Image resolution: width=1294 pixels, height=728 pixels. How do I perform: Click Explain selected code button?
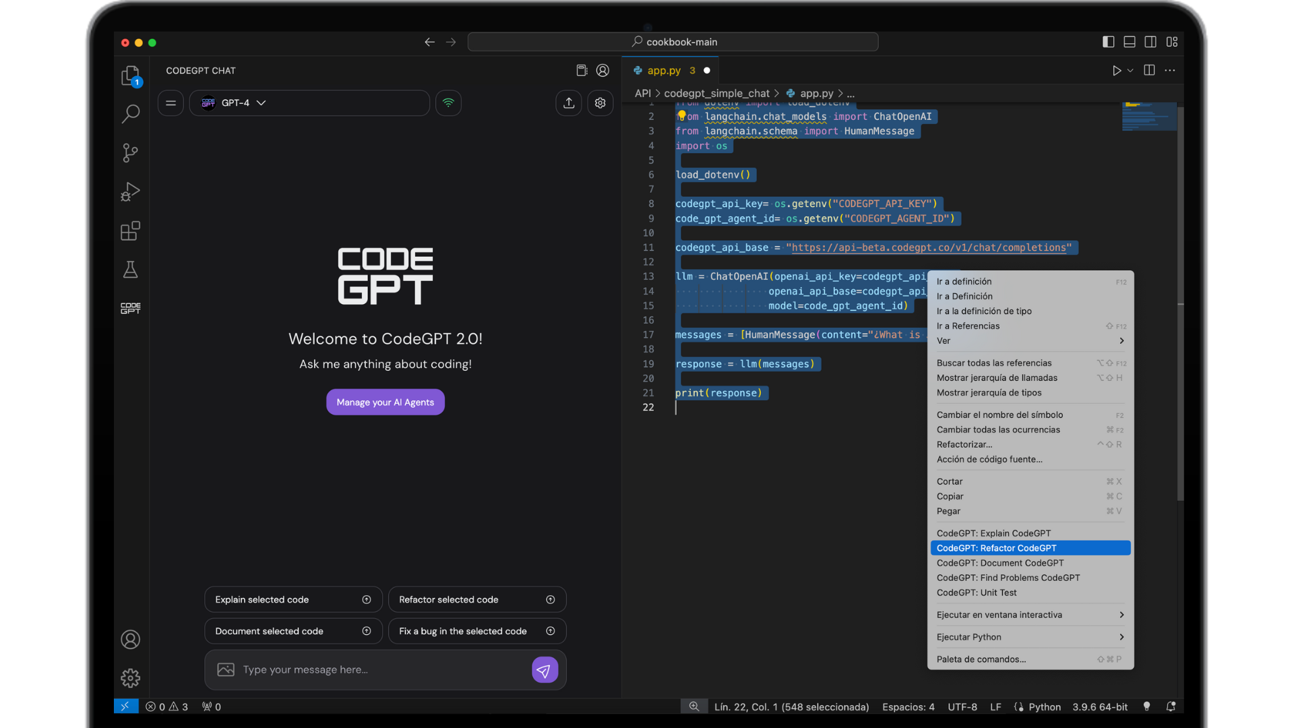(293, 600)
